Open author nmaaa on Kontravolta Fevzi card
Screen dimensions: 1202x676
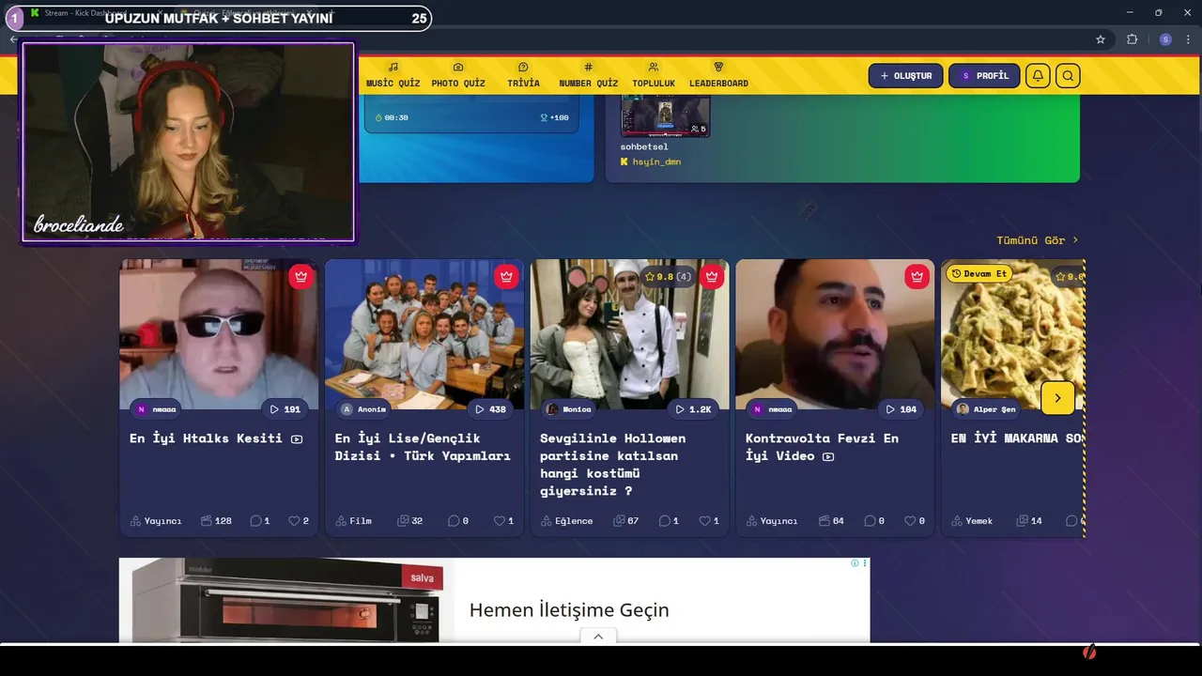(x=771, y=409)
